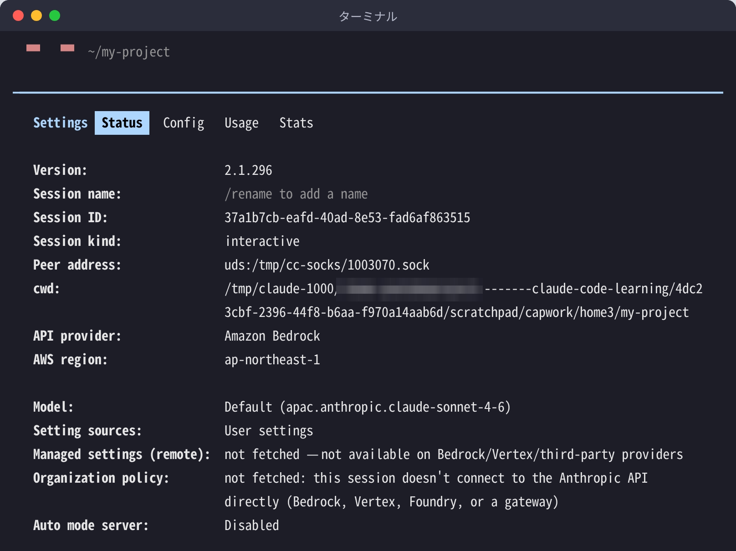Click version value 2.1.296

point(248,170)
